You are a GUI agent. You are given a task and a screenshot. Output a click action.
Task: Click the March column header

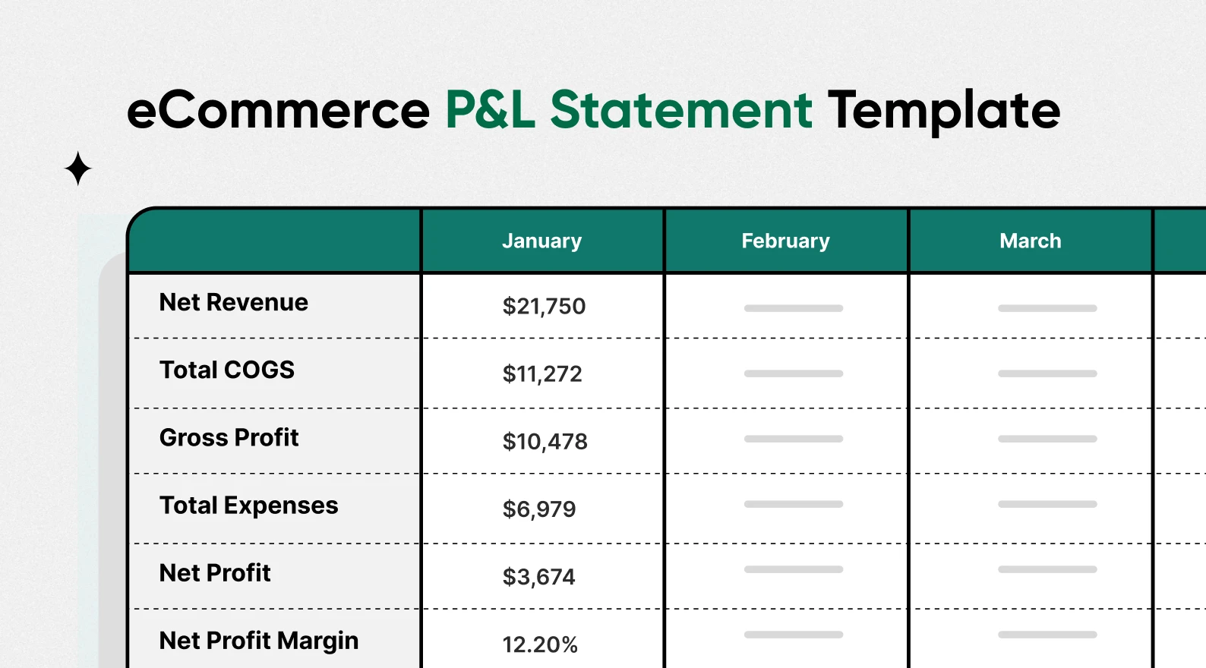[x=1030, y=241]
